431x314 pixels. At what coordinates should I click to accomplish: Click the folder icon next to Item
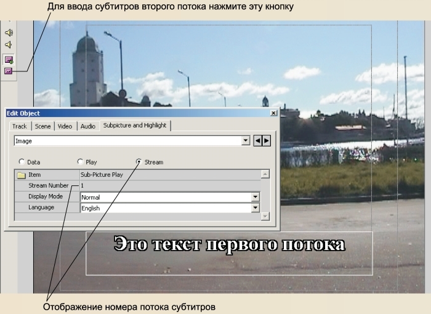click(21, 175)
